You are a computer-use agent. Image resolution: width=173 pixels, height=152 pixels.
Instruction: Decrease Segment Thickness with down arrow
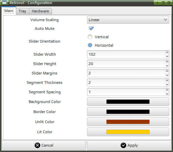167,85
